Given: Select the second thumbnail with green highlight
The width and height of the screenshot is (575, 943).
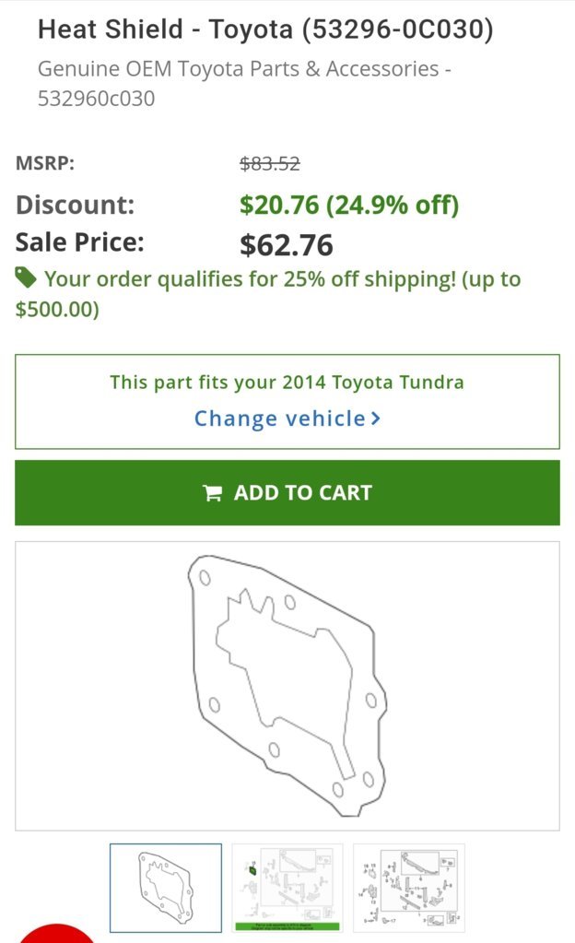Looking at the screenshot, I should click(287, 888).
